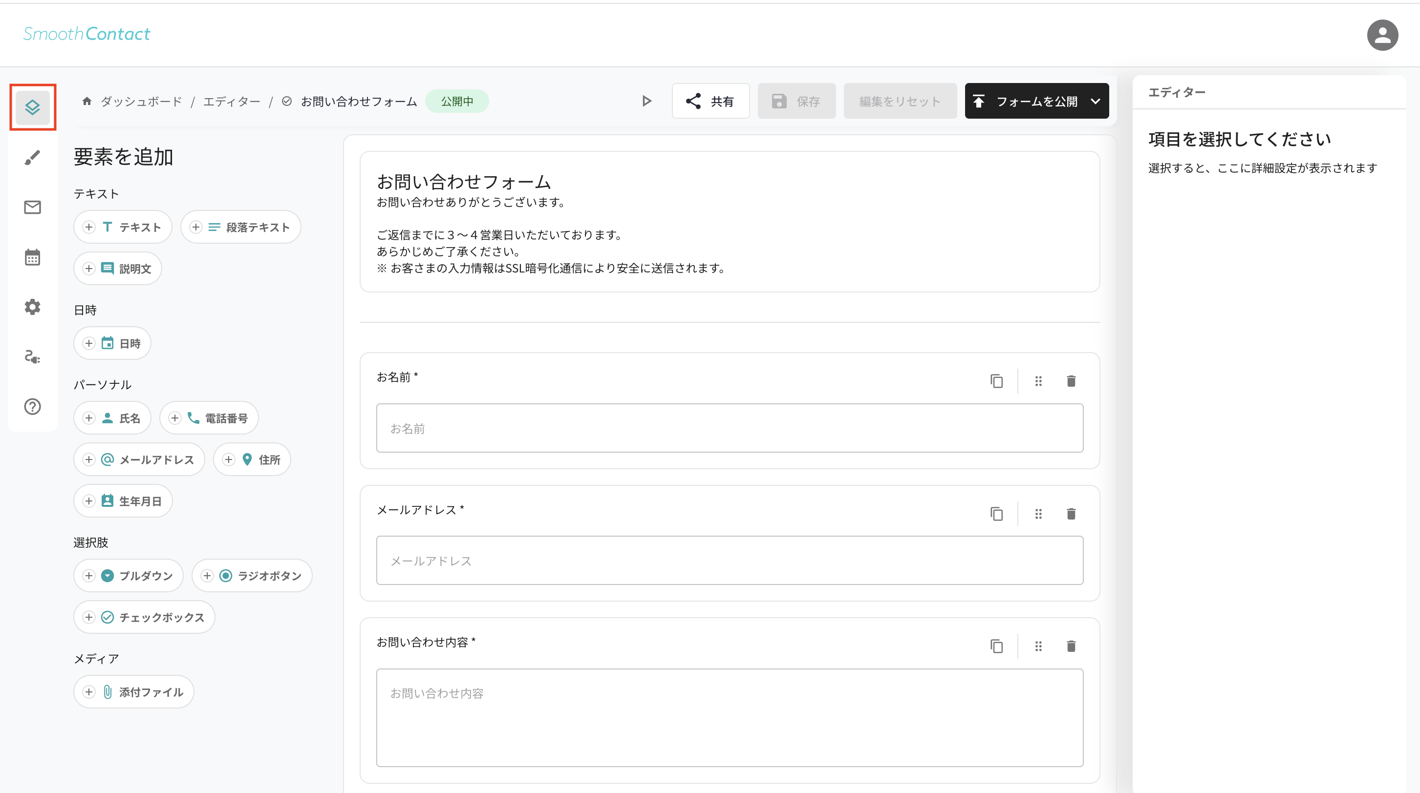
Task: Expand the フォームを公開 dropdown arrow
Action: 1096,101
